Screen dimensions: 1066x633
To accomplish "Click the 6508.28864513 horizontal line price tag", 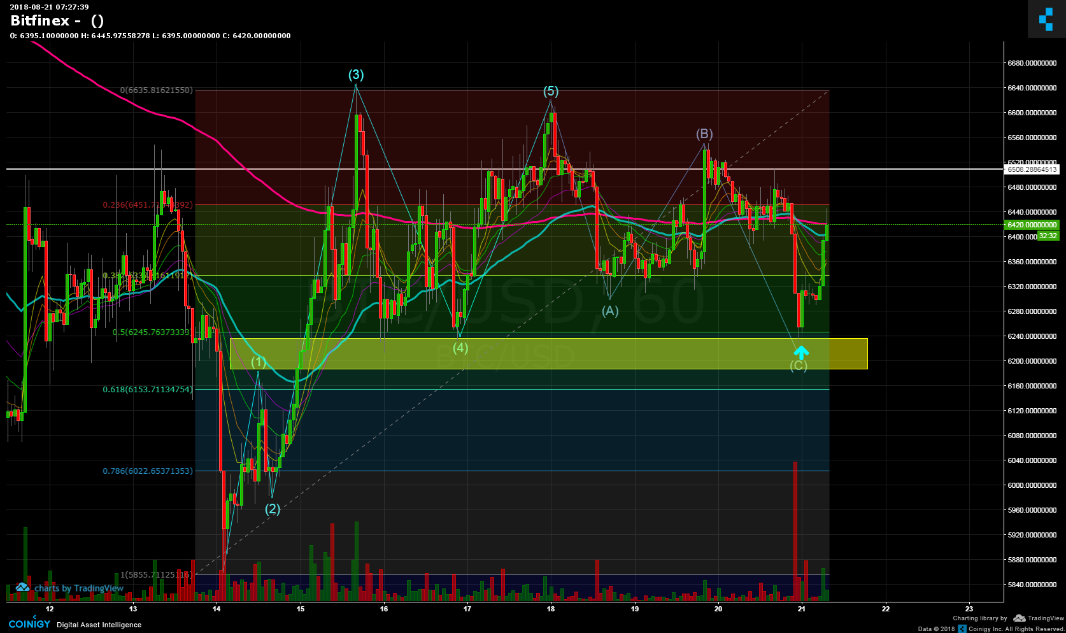I will click(x=1032, y=169).
